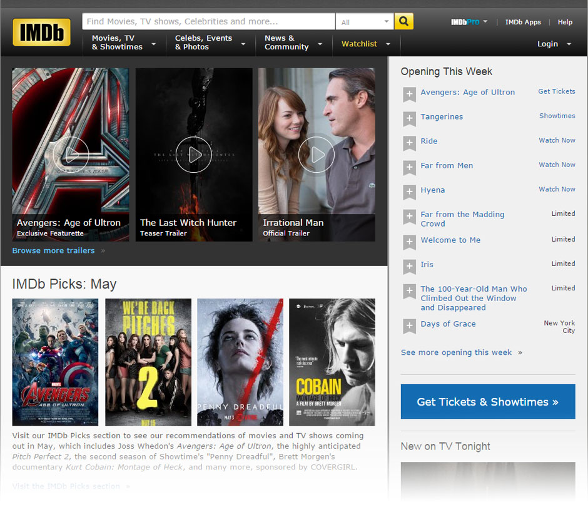Add Days of Grace to watchlist
This screenshot has height=507, width=588.
(x=409, y=325)
